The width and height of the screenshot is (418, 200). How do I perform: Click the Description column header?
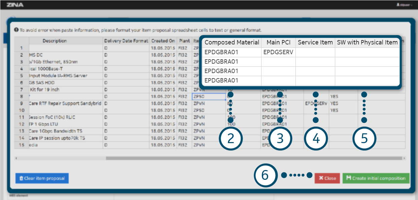click(55, 41)
